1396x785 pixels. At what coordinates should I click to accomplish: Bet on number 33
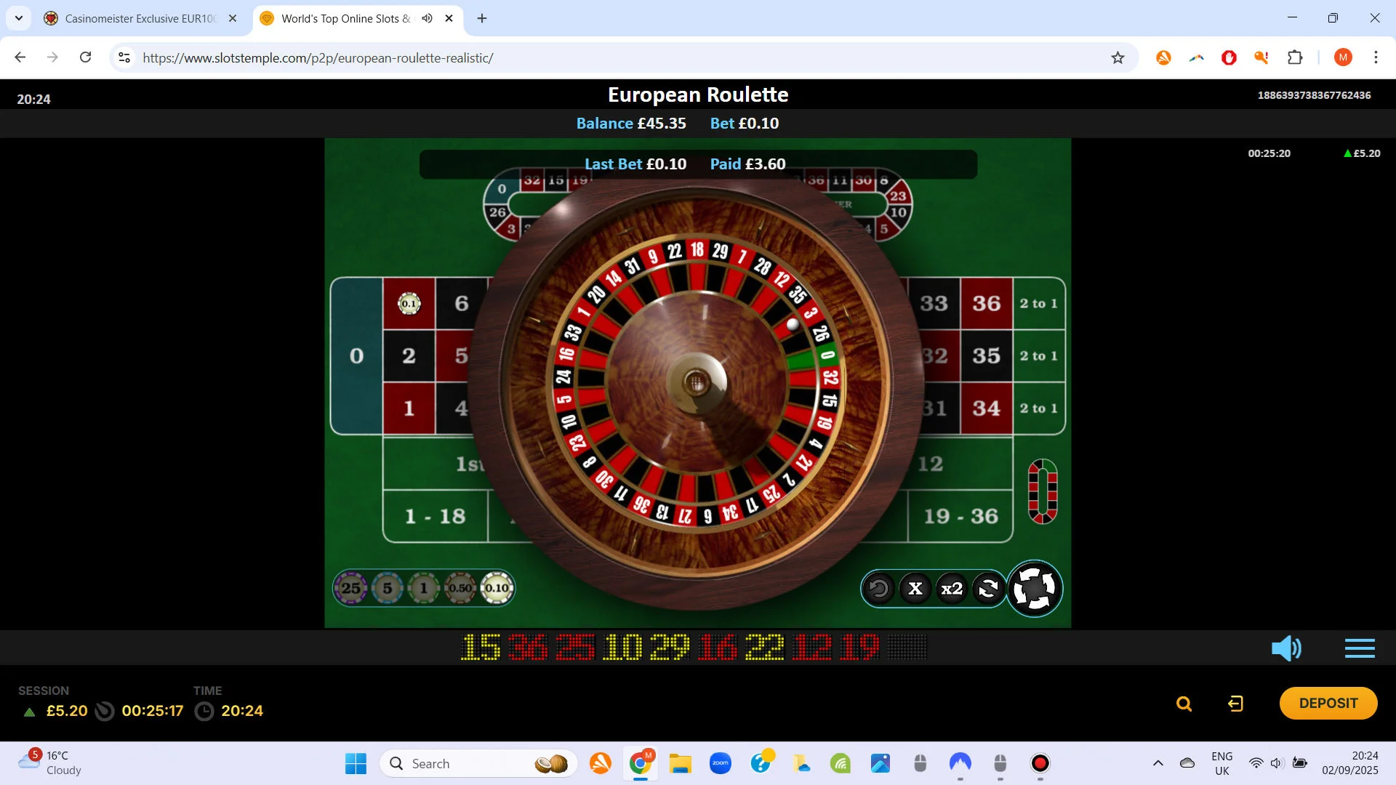(934, 303)
